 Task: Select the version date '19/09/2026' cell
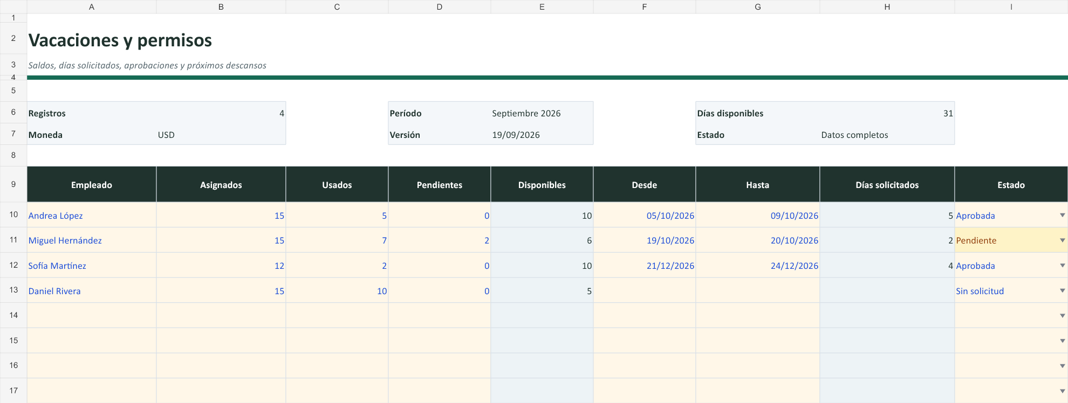point(542,135)
